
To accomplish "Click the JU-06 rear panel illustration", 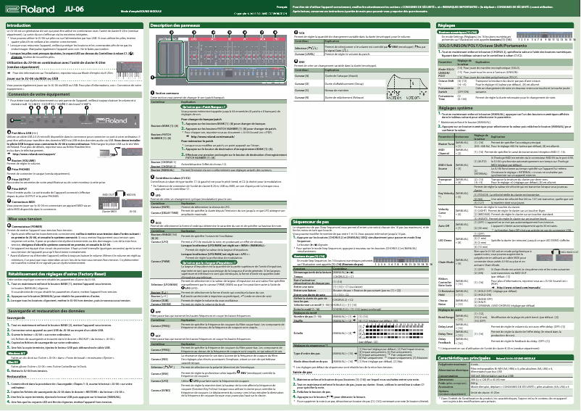I will click(x=73, y=120).
